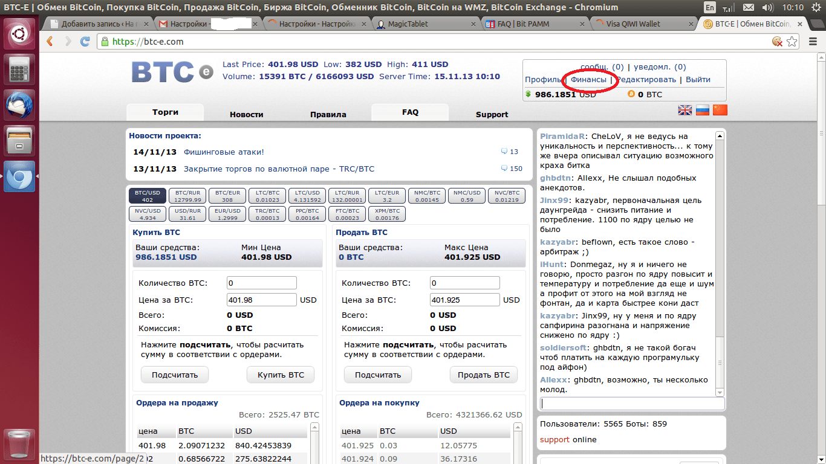This screenshot has height=464, width=826.
Task: Open the sound volume indicator
Action: pyautogui.click(x=767, y=7)
